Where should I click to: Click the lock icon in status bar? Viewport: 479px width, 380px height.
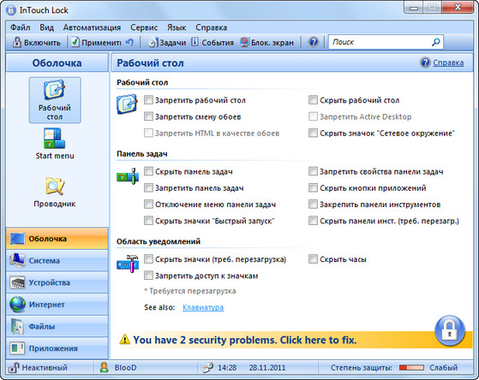[13, 367]
